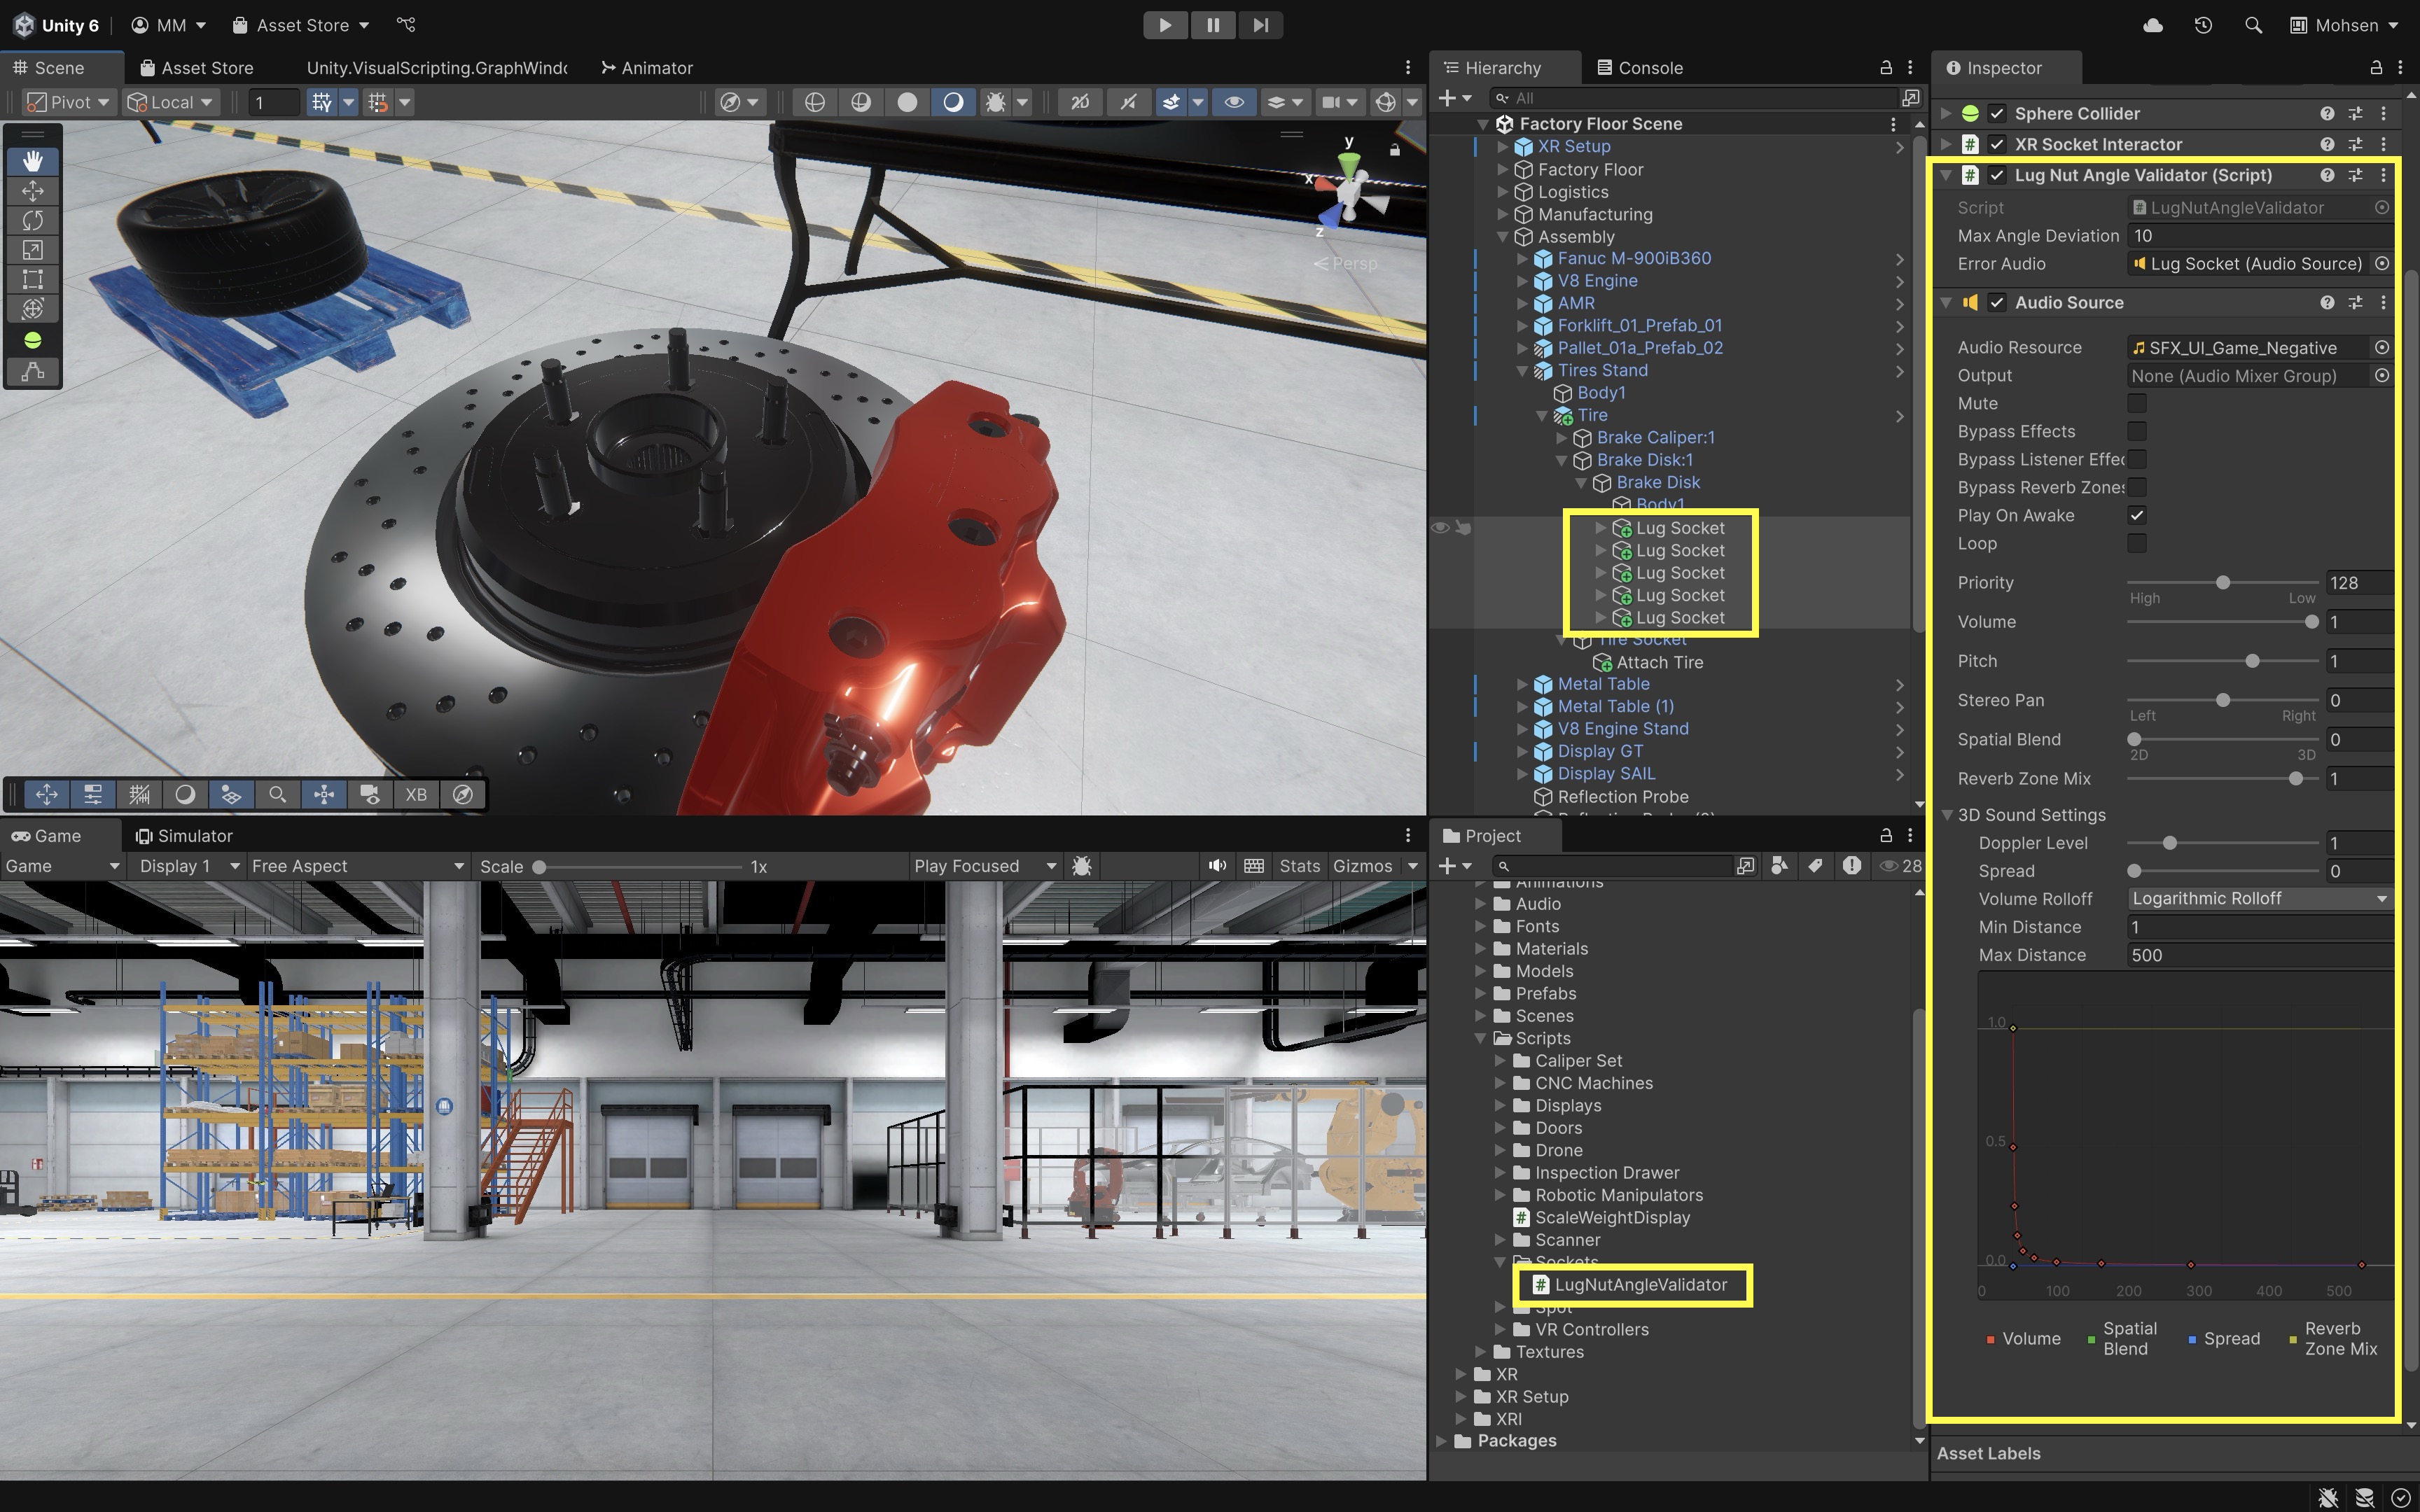Lock the Inspector panel

[x=2376, y=68]
